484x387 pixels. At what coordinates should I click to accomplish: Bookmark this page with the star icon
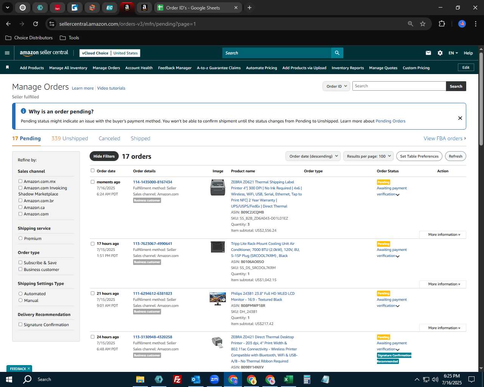click(423, 24)
